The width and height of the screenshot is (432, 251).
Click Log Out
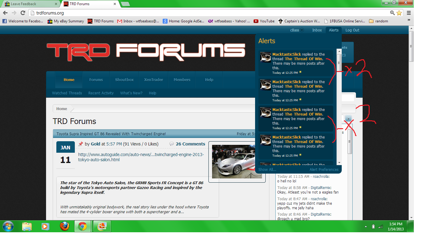352,30
